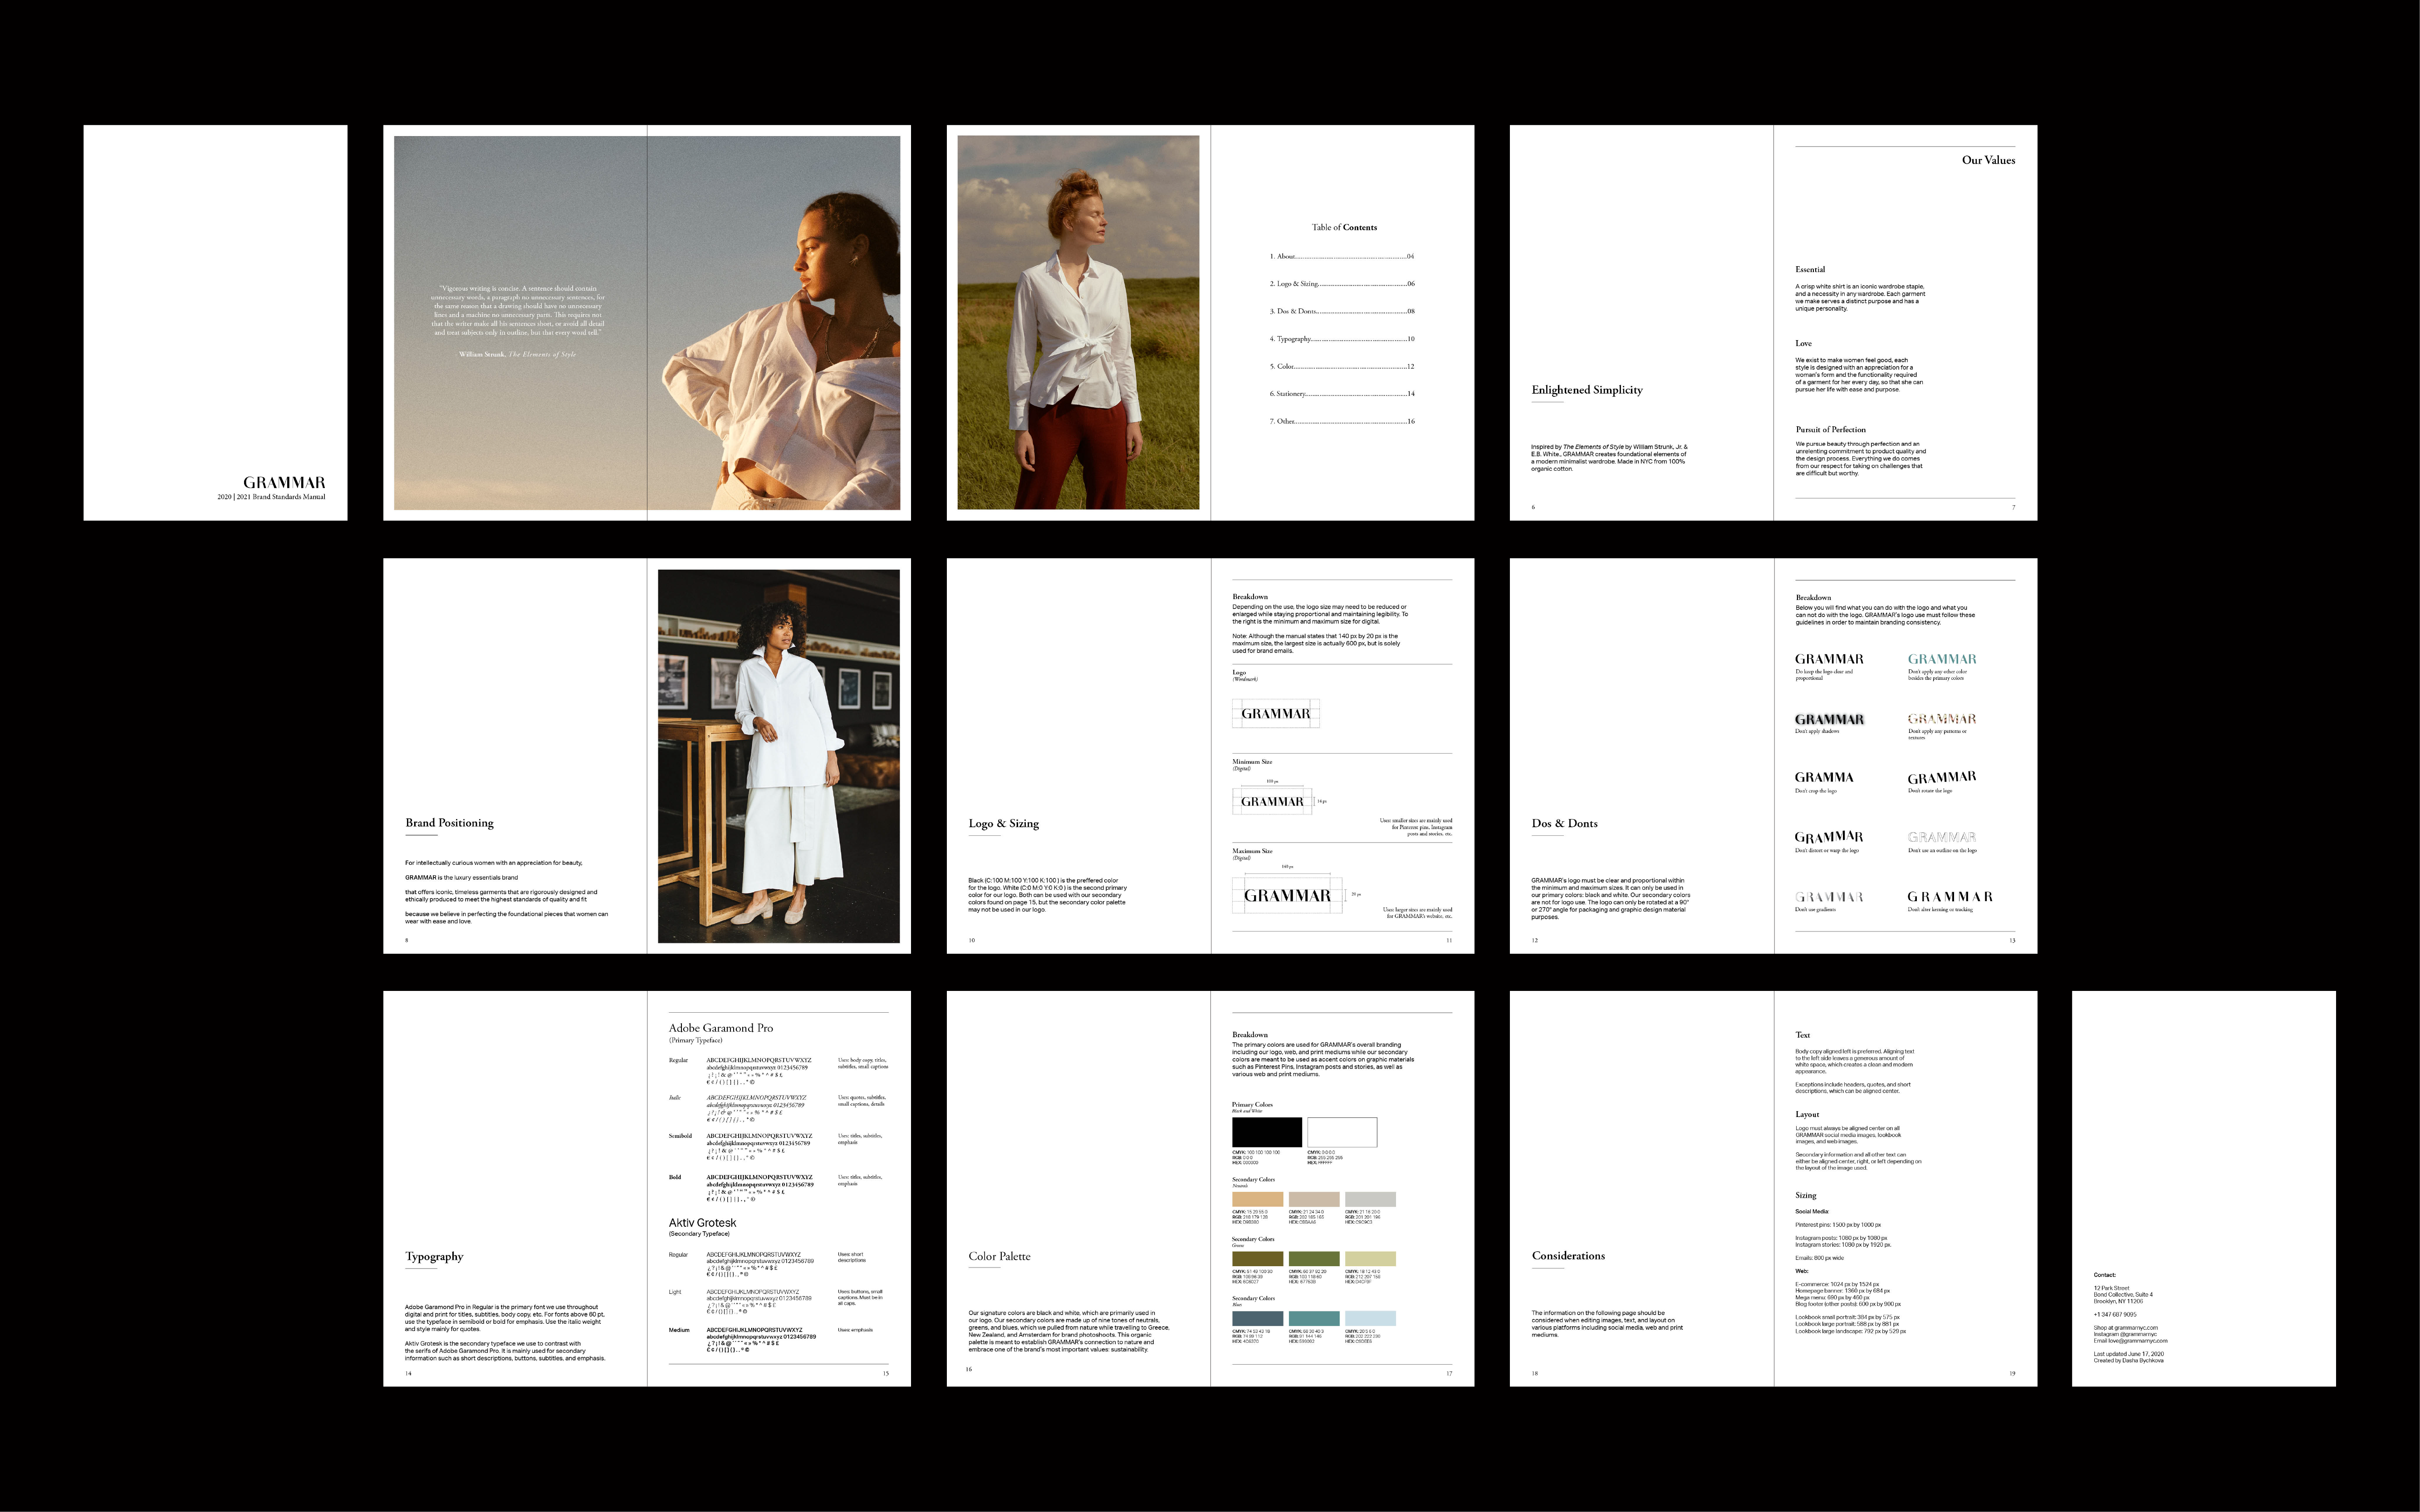Click the 'Enlightened Simplicity' heading
This screenshot has height=1512, width=2420.
pos(1587,390)
